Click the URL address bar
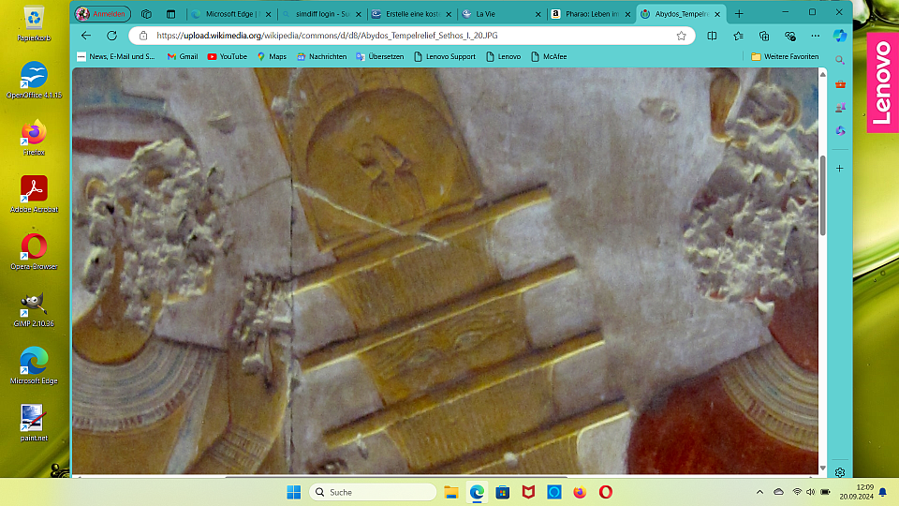Image resolution: width=899 pixels, height=506 pixels. (412, 36)
